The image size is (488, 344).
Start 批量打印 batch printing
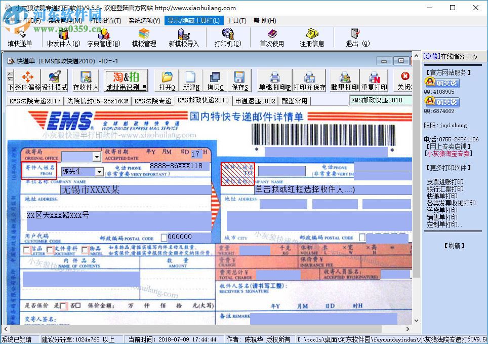[344, 81]
